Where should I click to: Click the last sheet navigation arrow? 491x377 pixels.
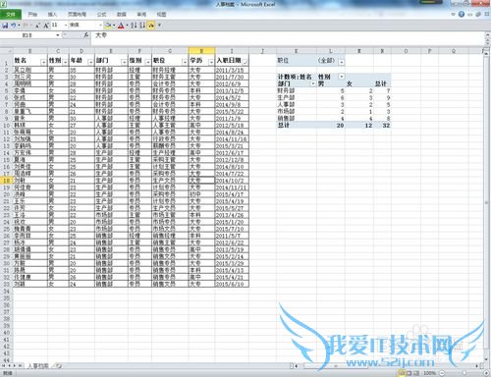pos(20,366)
